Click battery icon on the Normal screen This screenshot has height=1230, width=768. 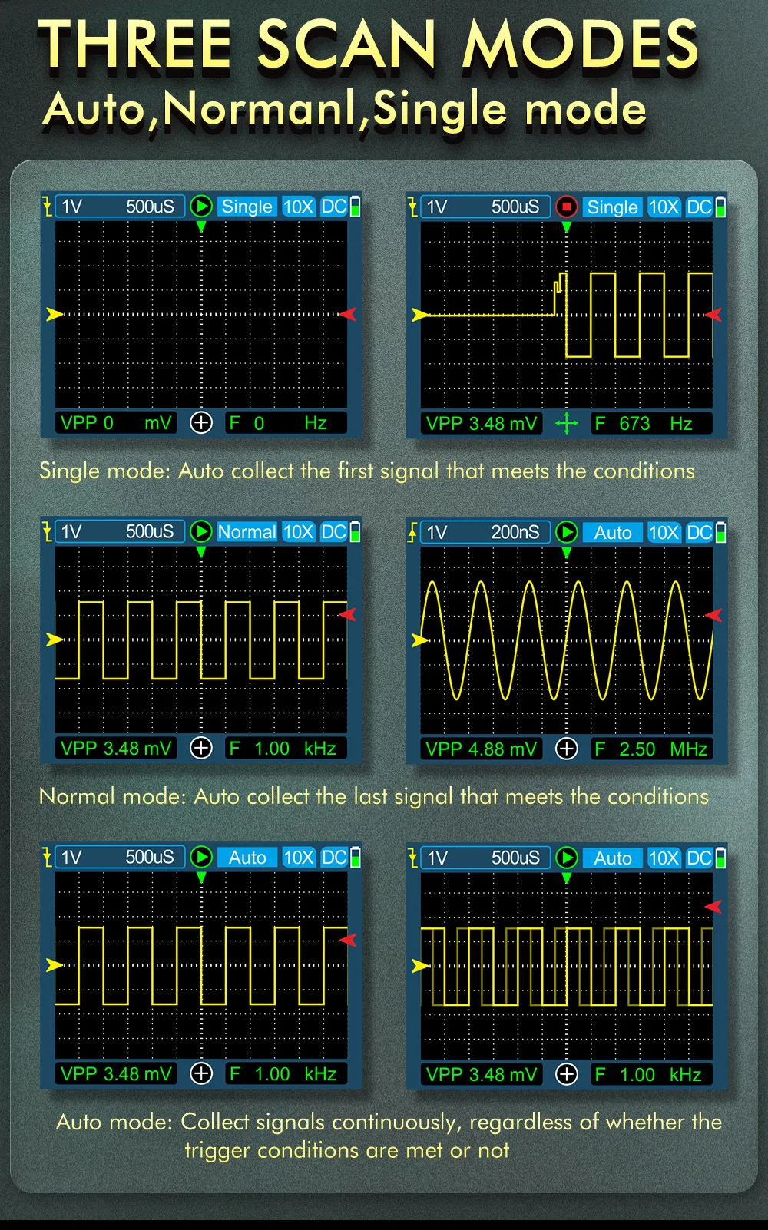tap(355, 531)
